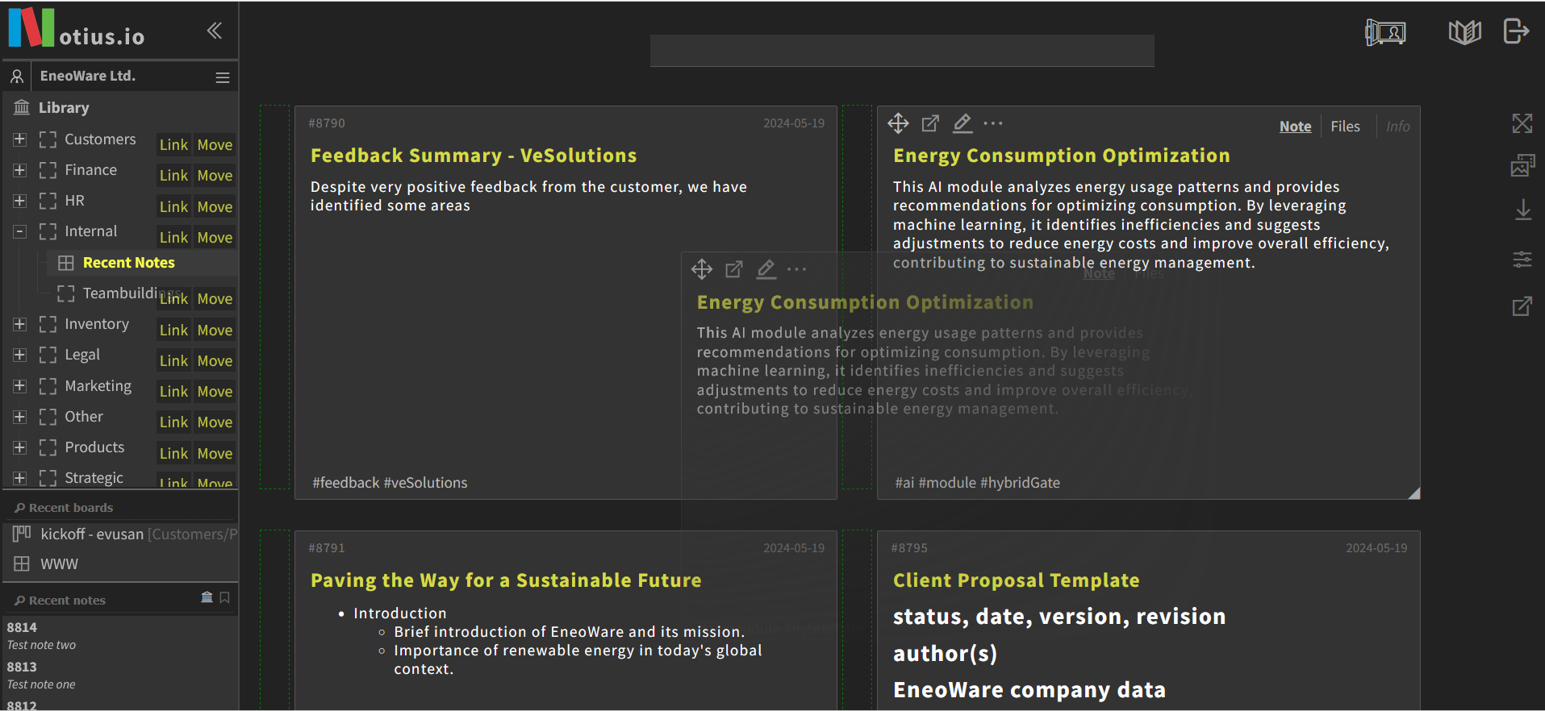Click the search field at the top
Viewport: 1545px width, 711px height.
tap(902, 51)
